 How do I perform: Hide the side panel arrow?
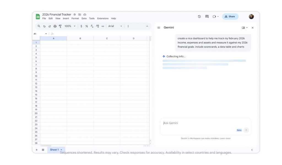tap(252, 150)
